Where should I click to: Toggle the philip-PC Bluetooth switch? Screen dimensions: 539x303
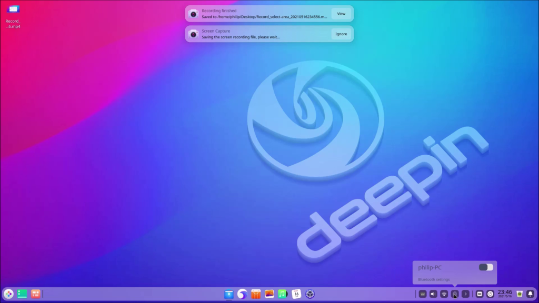click(486, 267)
